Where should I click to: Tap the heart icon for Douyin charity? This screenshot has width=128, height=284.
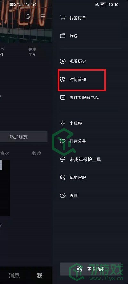[x=62, y=141]
